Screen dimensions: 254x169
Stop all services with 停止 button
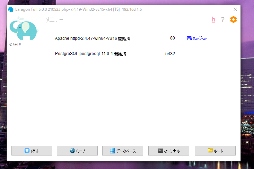(x=32, y=151)
